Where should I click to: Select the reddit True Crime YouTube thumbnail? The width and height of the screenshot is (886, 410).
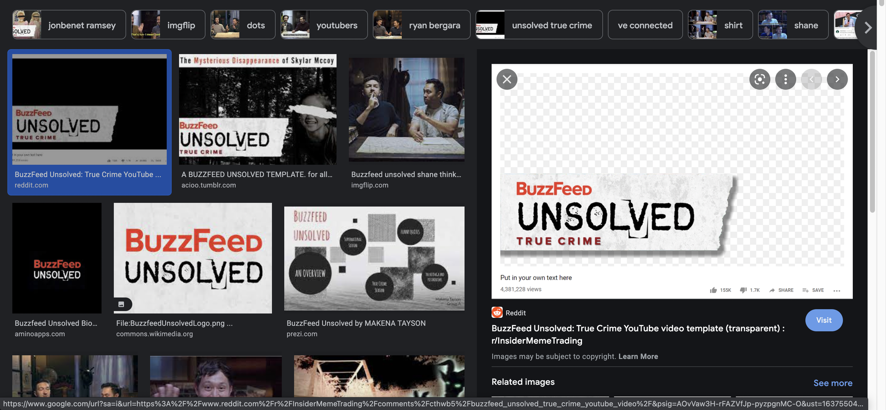(x=90, y=109)
